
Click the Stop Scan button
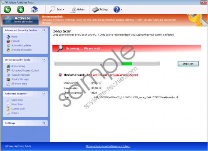pyautogui.click(x=188, y=64)
